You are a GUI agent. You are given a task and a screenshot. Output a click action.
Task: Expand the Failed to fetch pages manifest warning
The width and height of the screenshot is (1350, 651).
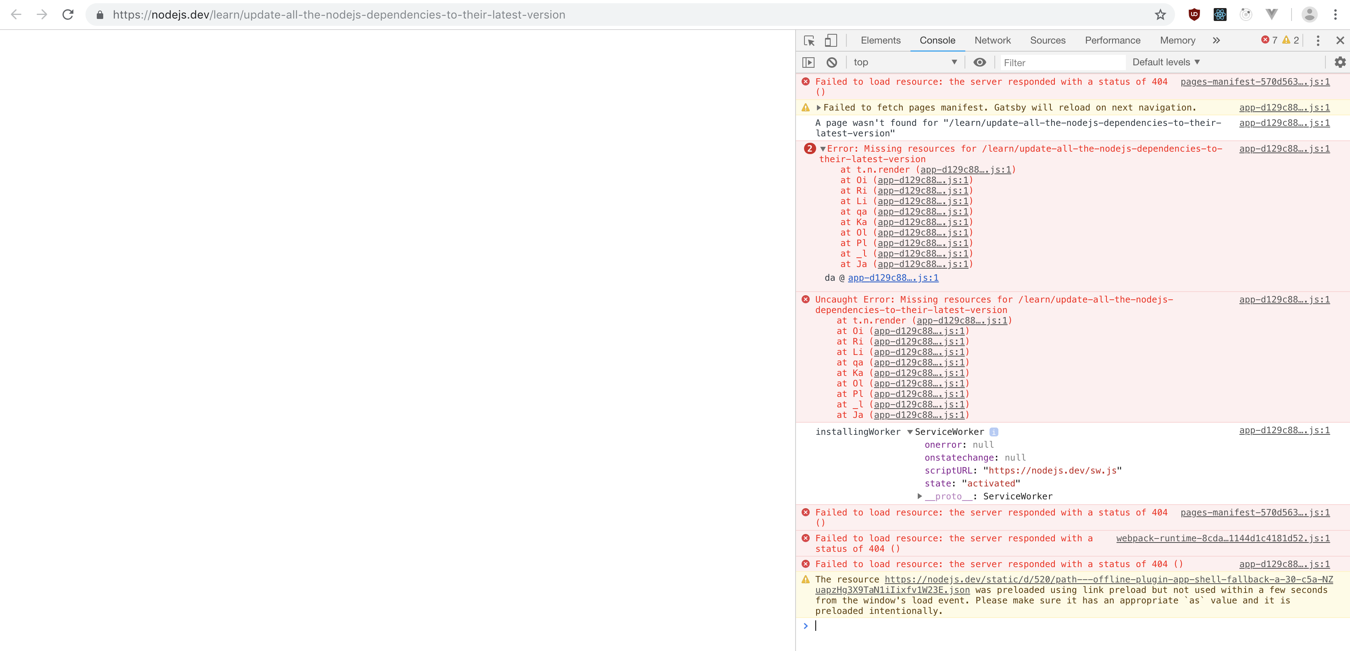[x=819, y=107]
